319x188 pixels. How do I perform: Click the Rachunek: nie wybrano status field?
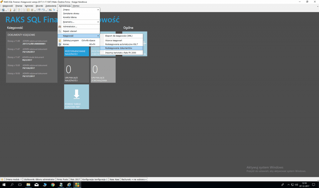[134, 179]
